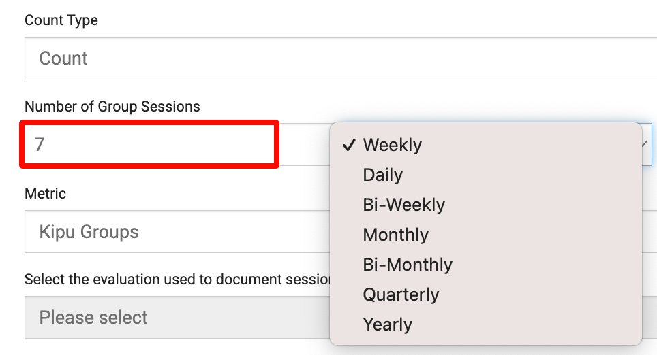657x355 pixels.
Task: Select Monthly in the frequency list
Action: [x=396, y=235]
